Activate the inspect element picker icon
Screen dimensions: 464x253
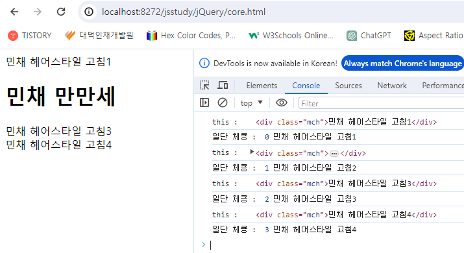tap(204, 85)
